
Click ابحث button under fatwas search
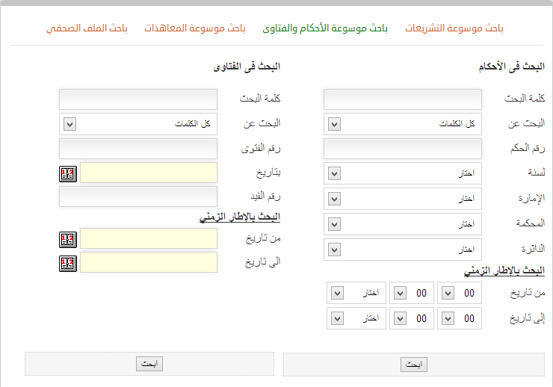[149, 364]
